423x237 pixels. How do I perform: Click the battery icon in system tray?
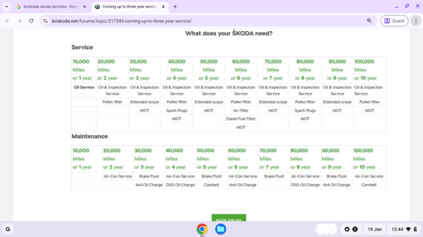pyautogui.click(x=415, y=229)
